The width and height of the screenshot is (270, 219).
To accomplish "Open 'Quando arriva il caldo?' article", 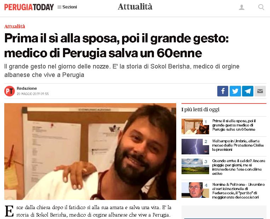I will tap(239, 167).
